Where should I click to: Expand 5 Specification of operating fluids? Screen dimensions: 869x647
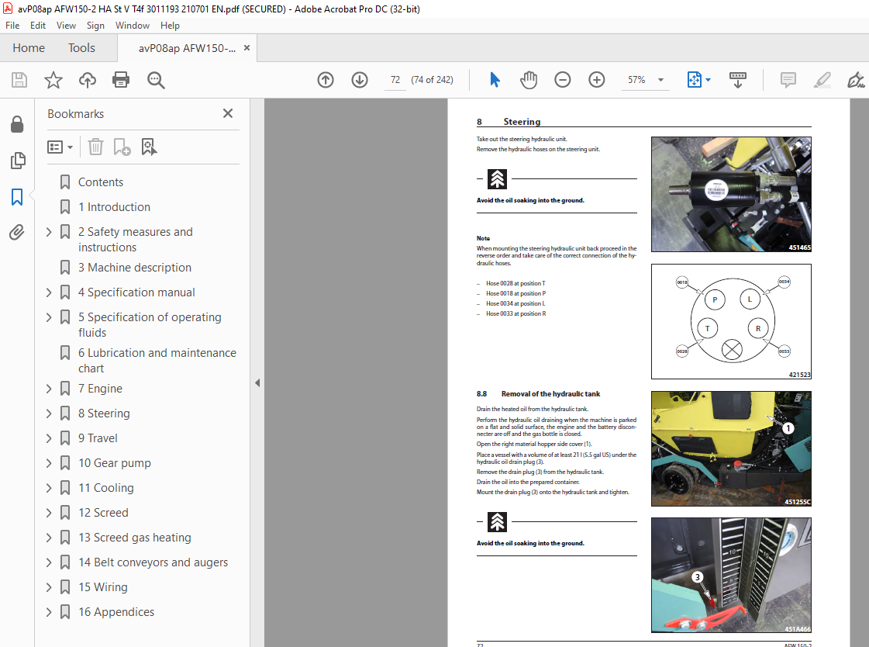coord(49,317)
